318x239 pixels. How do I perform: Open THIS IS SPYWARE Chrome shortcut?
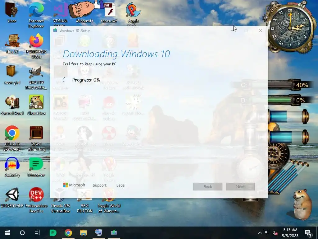pyautogui.click(x=12, y=138)
